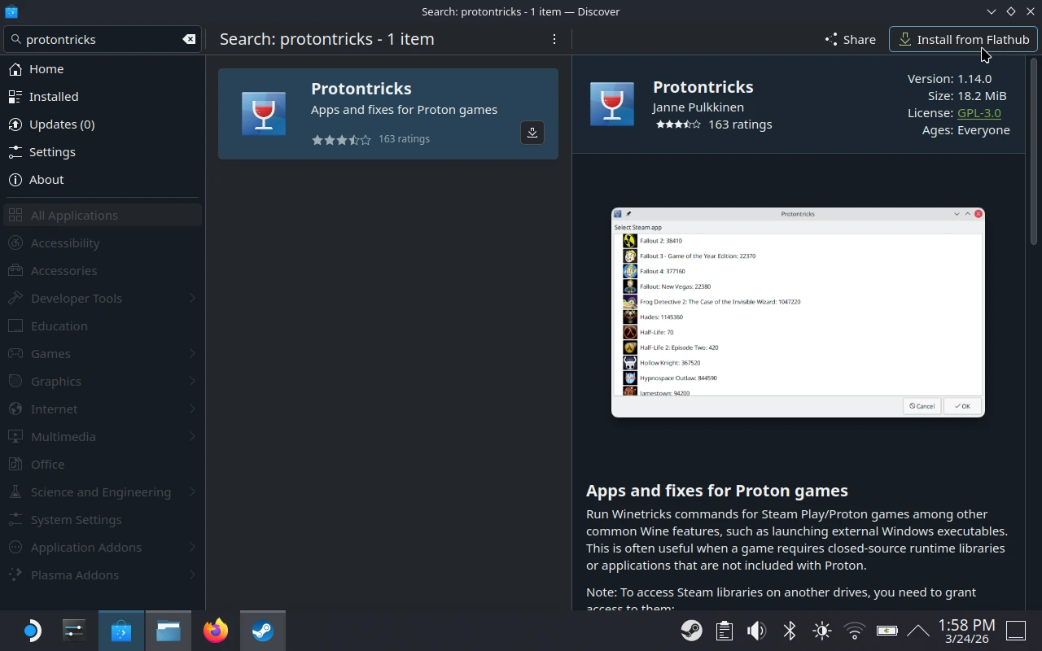Image resolution: width=1042 pixels, height=651 pixels.
Task: Click the Install from Flathub button
Action: [x=963, y=39]
